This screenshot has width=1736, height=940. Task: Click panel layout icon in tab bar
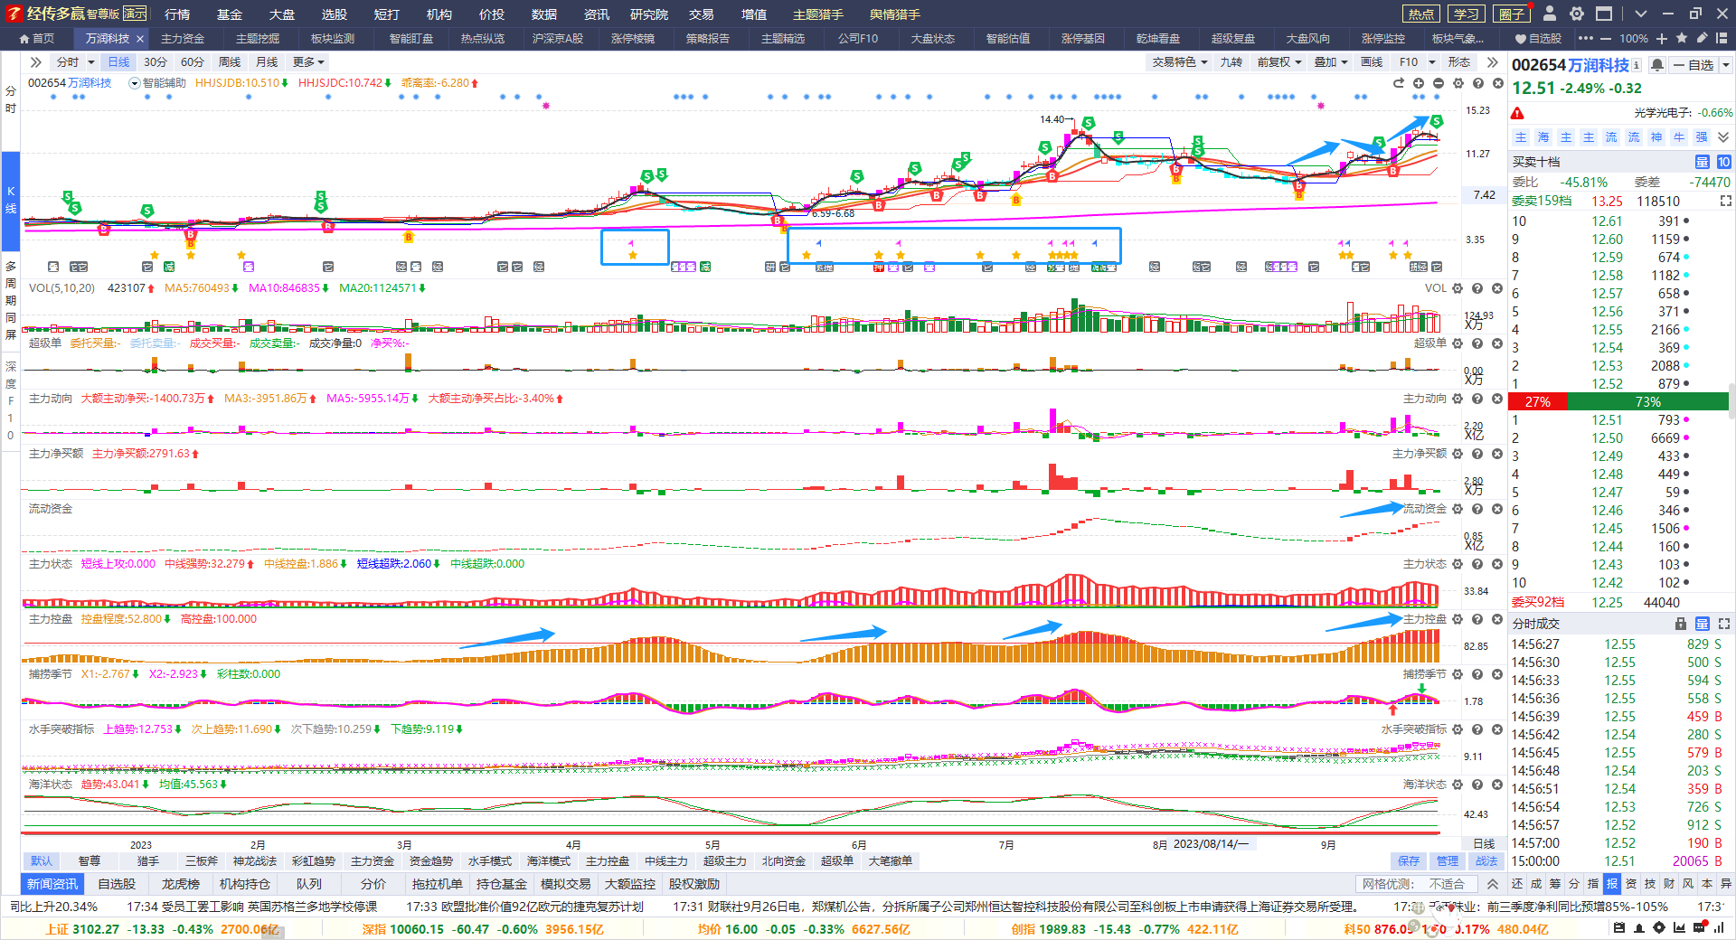click(x=1723, y=38)
